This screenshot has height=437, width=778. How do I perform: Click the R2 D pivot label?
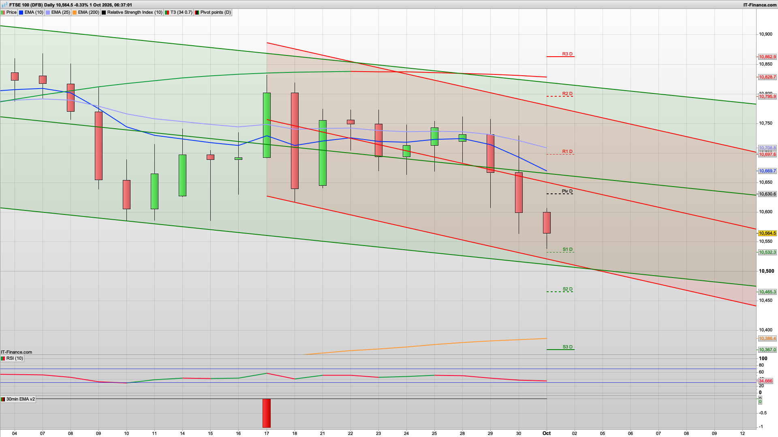pos(567,93)
